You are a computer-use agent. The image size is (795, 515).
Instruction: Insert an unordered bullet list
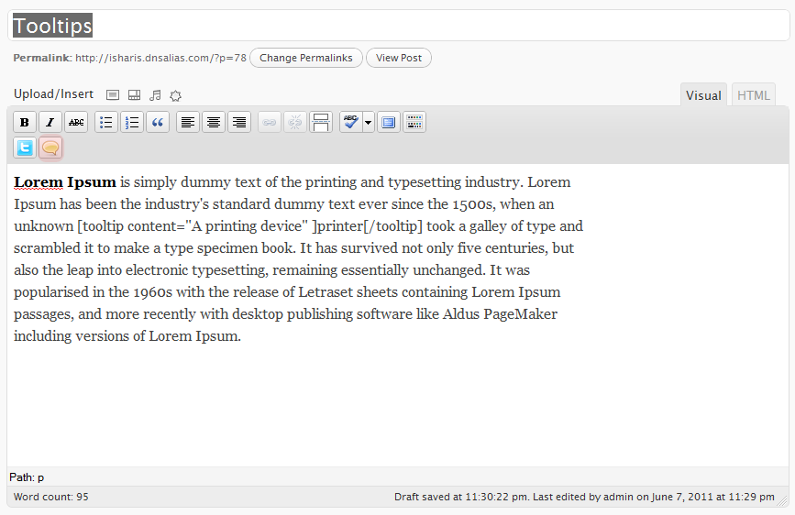coord(106,122)
